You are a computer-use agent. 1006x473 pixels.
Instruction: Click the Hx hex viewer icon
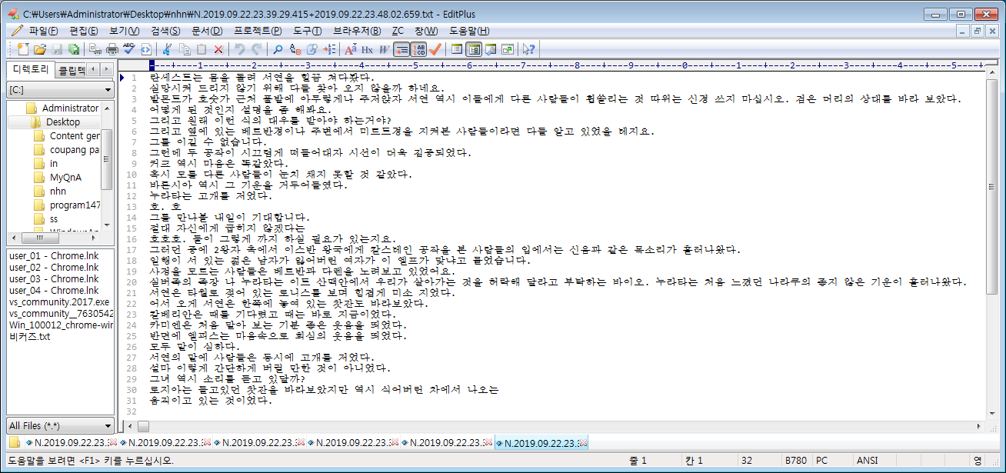pos(367,49)
